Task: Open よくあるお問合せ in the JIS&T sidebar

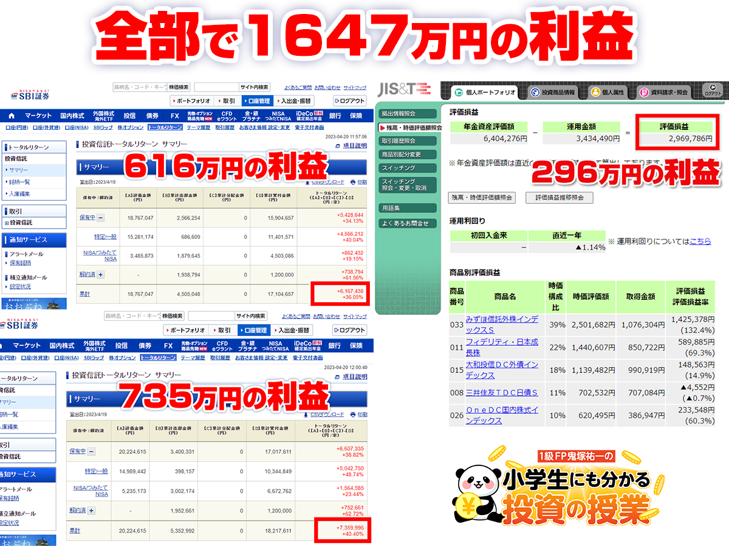Action: point(408,223)
